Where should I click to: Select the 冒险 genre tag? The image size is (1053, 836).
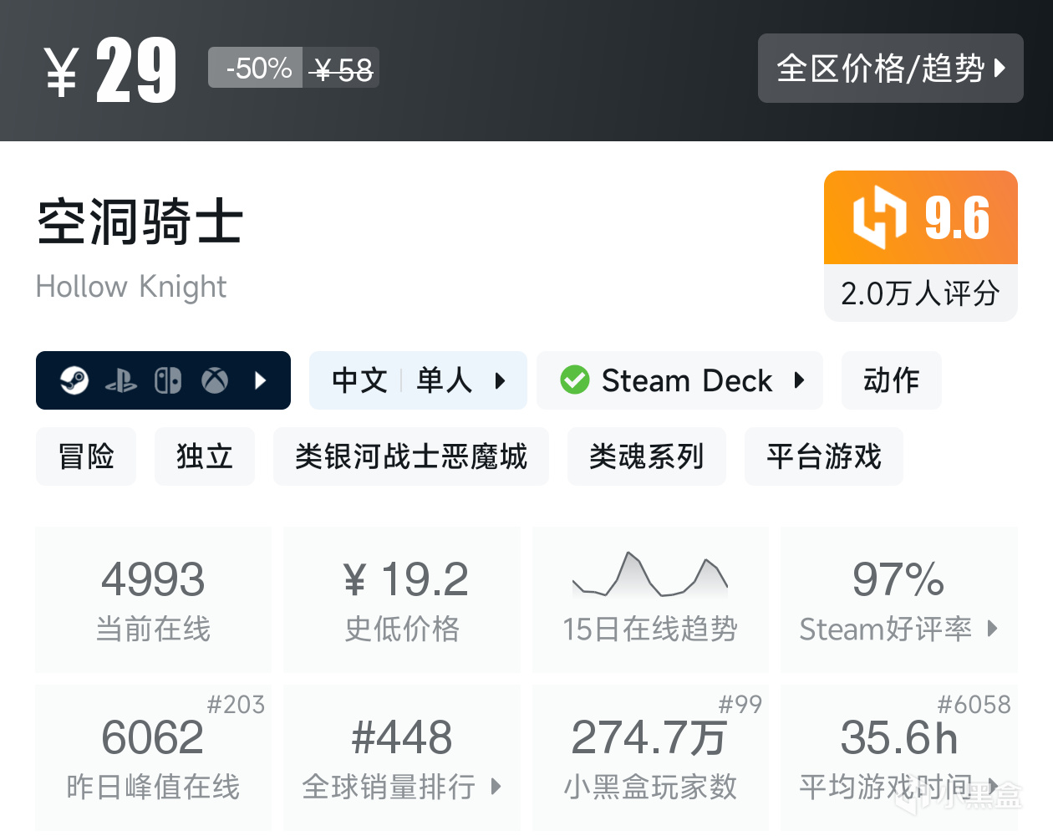[x=86, y=456]
